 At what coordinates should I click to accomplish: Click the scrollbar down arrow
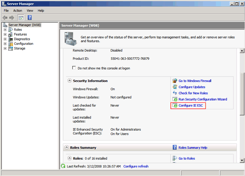(x=242, y=160)
